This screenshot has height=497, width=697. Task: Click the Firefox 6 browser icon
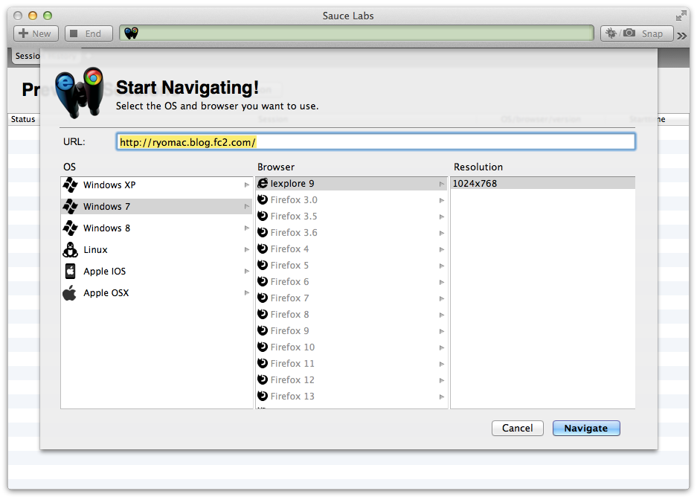(x=263, y=281)
